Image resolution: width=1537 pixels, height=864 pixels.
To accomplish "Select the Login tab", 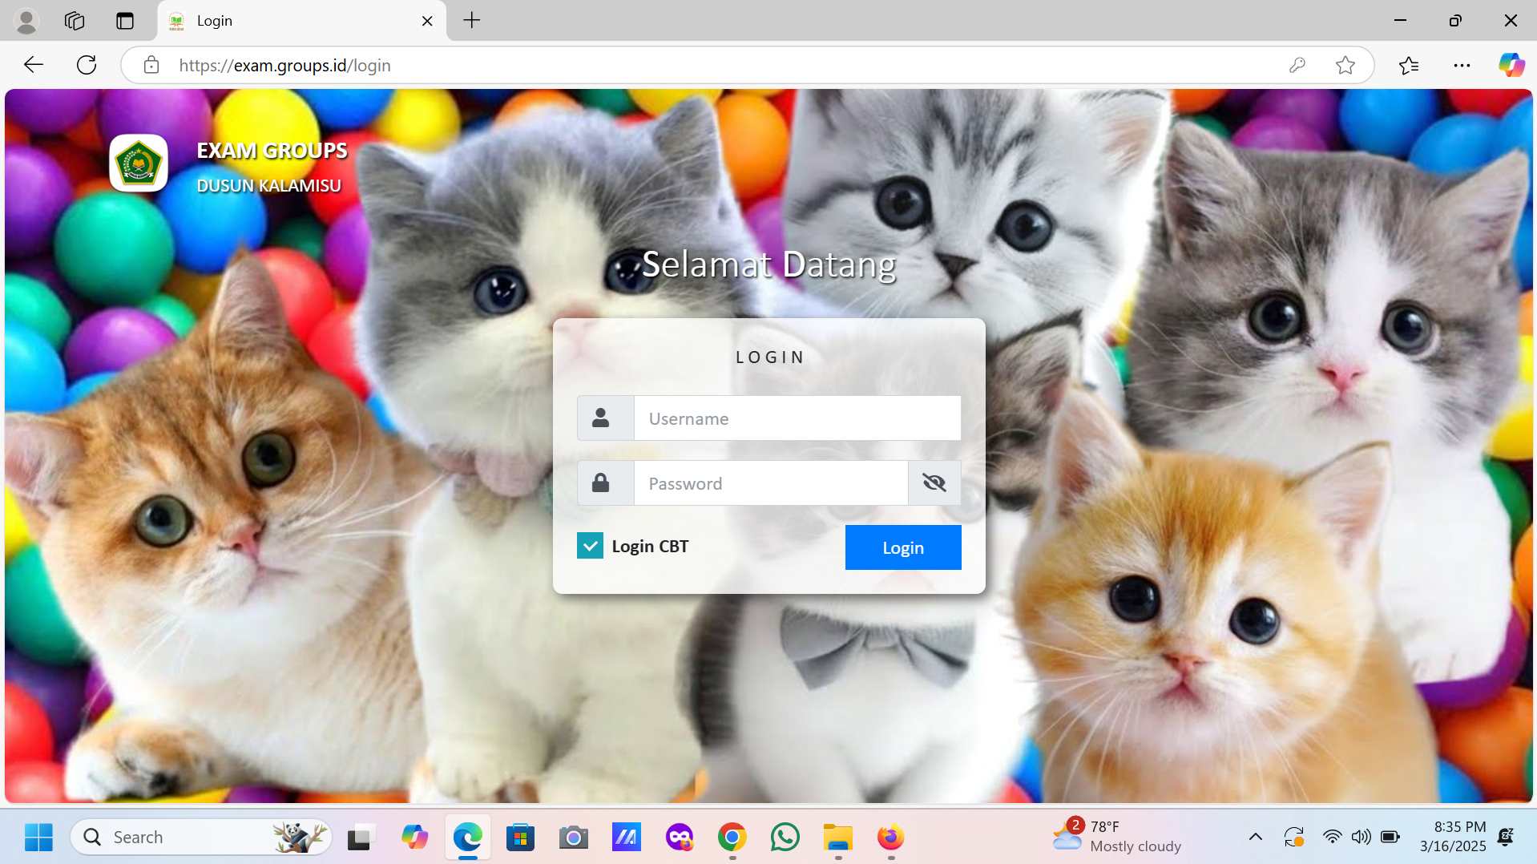I will (x=288, y=21).
